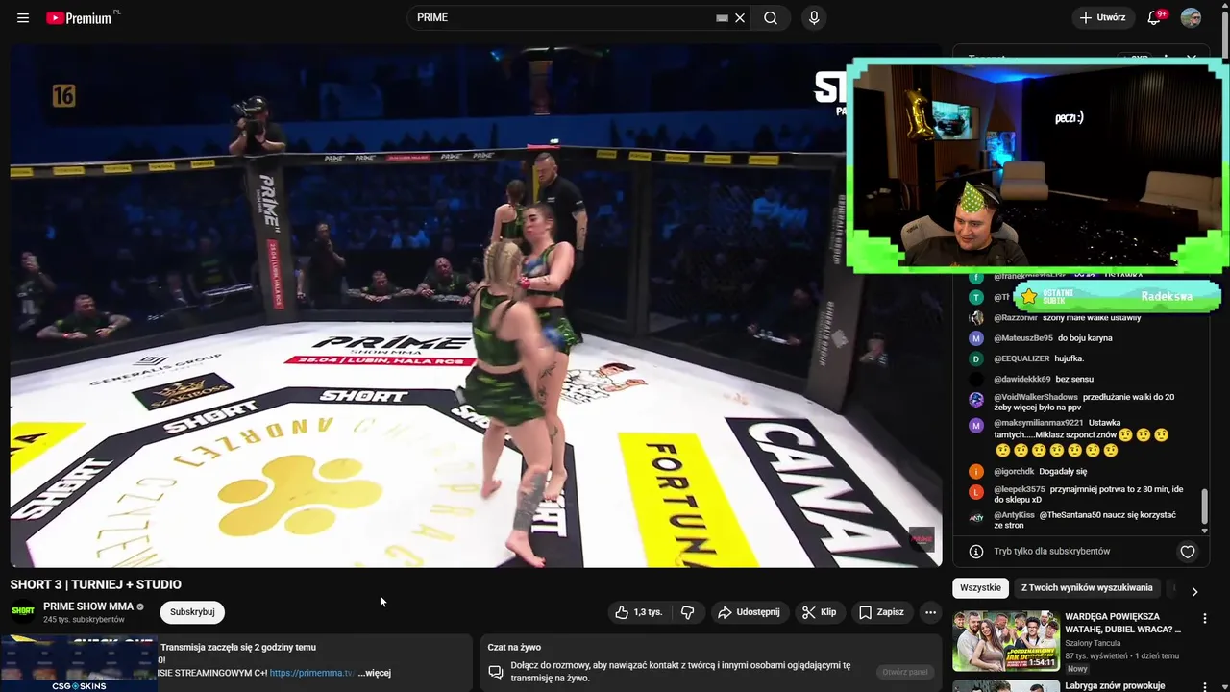Open @EEQUALIZER chat user avatar

pos(976,359)
